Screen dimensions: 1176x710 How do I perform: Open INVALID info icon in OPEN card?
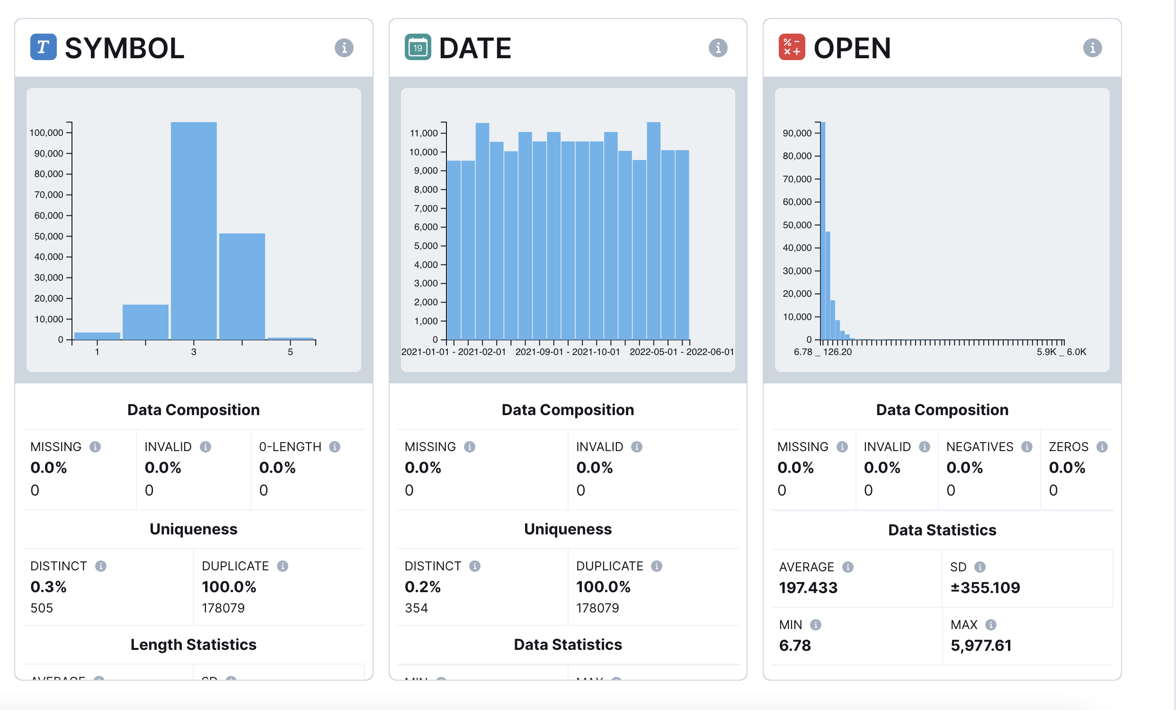click(x=925, y=447)
